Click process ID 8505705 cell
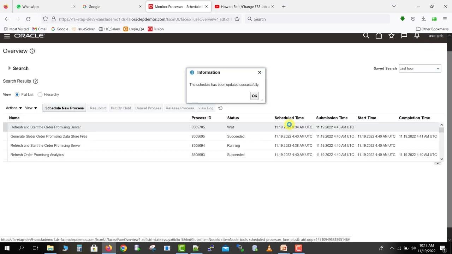 tap(198, 127)
